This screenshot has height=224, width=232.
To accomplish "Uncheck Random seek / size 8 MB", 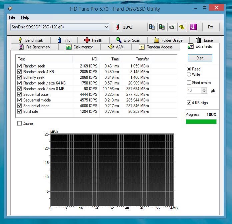I will tap(20, 88).
